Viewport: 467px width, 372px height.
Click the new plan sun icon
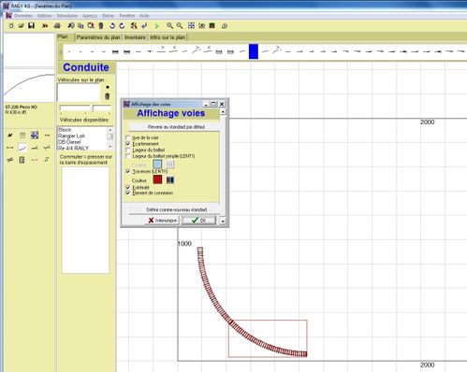[11, 25]
